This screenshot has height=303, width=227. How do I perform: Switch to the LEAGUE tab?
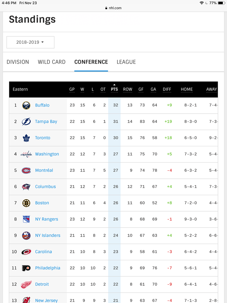pyautogui.click(x=126, y=62)
